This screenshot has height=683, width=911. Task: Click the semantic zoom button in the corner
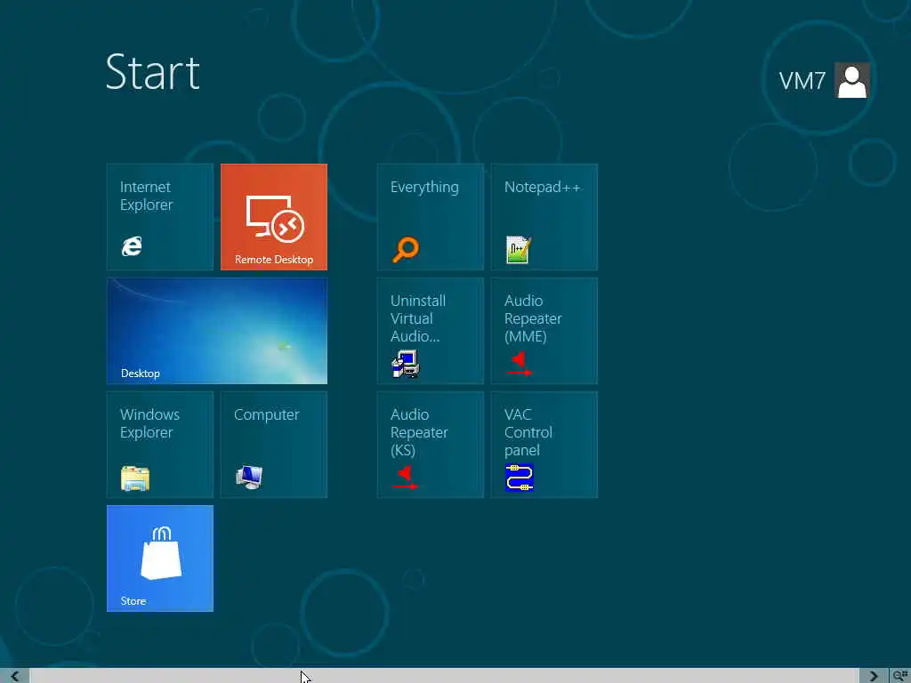[900, 676]
